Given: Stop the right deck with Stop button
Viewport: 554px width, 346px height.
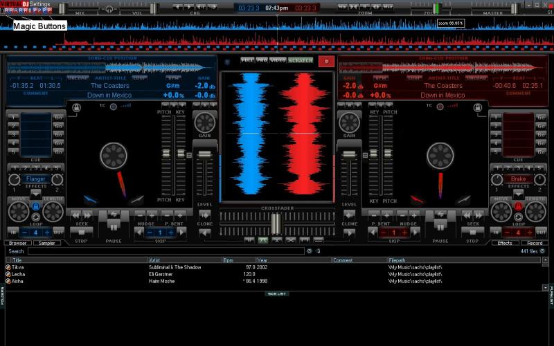Looking at the screenshot, I should [472, 232].
